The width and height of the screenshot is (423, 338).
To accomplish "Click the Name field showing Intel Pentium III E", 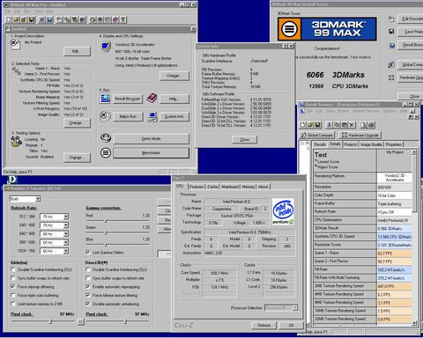I will pyautogui.click(x=236, y=202).
